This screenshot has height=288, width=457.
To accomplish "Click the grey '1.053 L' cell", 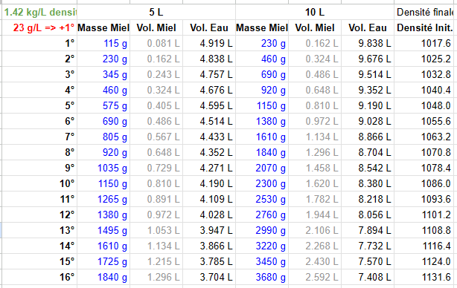I will click(x=156, y=230).
